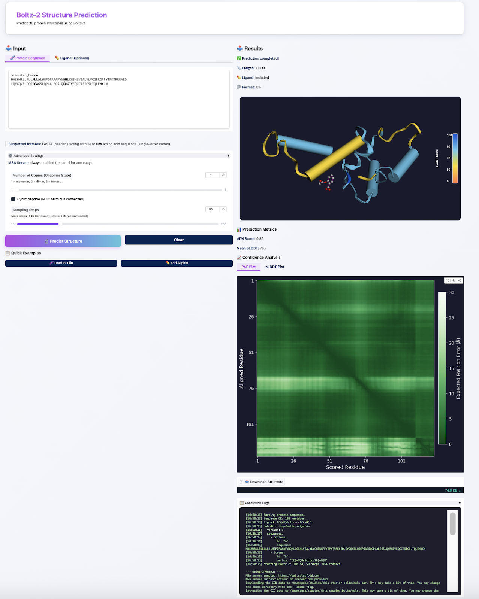Download the PAE plot image
Screen dimensions: 479x599
[453, 280]
